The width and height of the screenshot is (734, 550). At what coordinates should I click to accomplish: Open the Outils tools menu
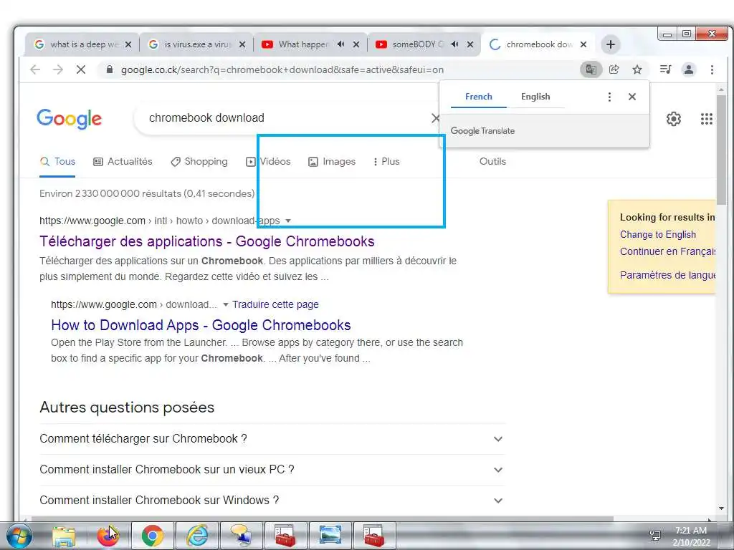(x=492, y=161)
